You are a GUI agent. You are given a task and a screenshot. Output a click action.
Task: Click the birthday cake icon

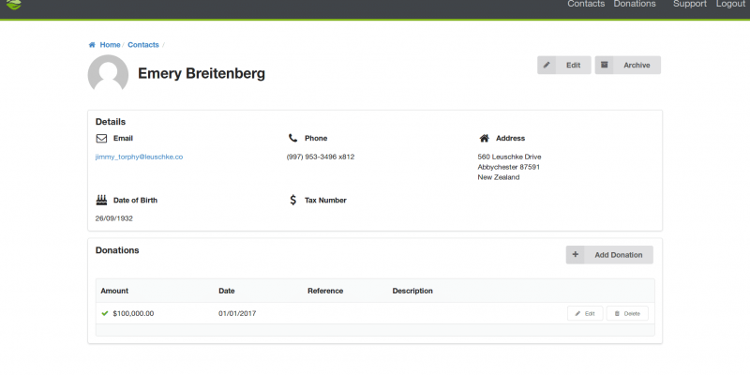tap(101, 200)
